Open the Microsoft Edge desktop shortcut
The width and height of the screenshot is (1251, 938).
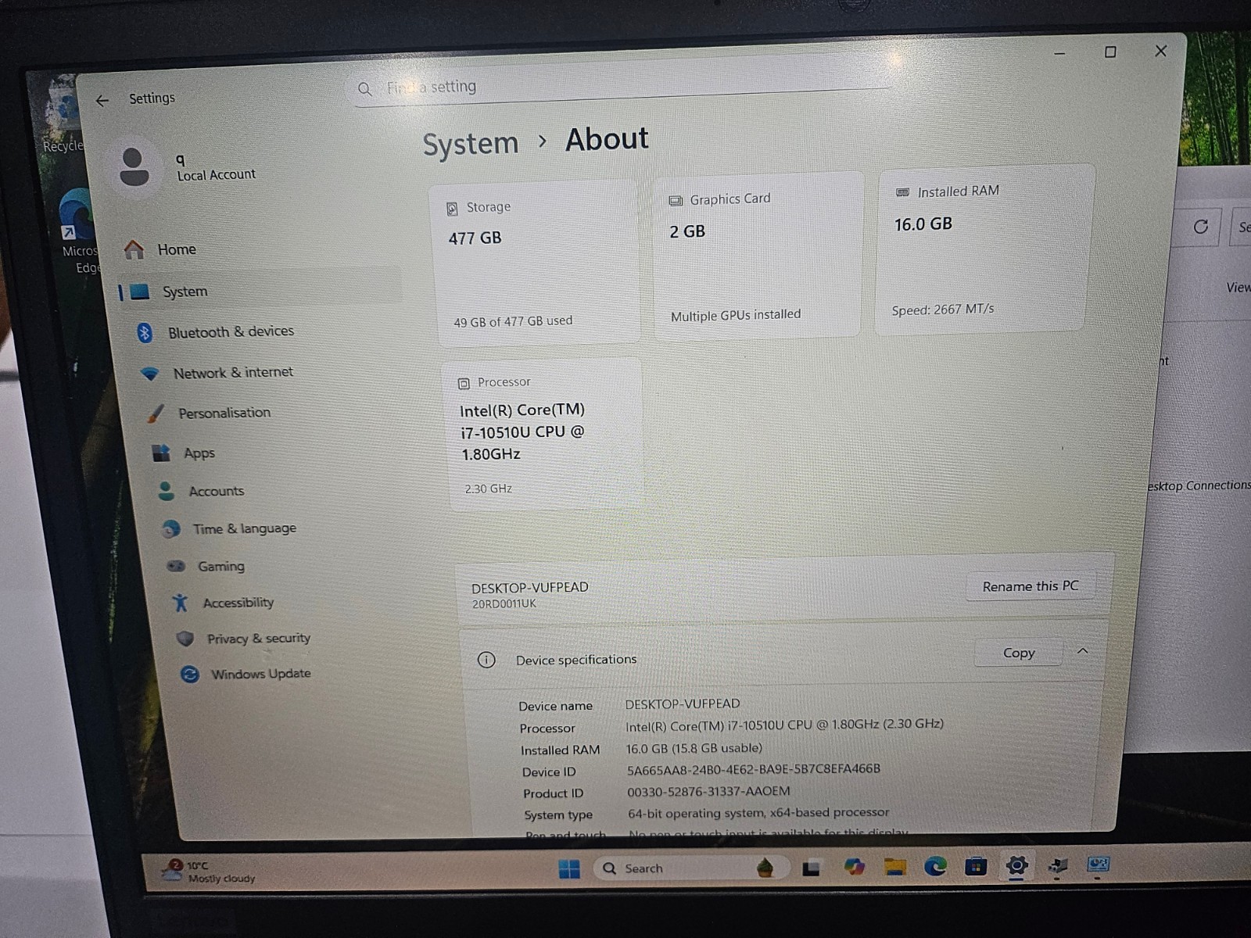79,231
